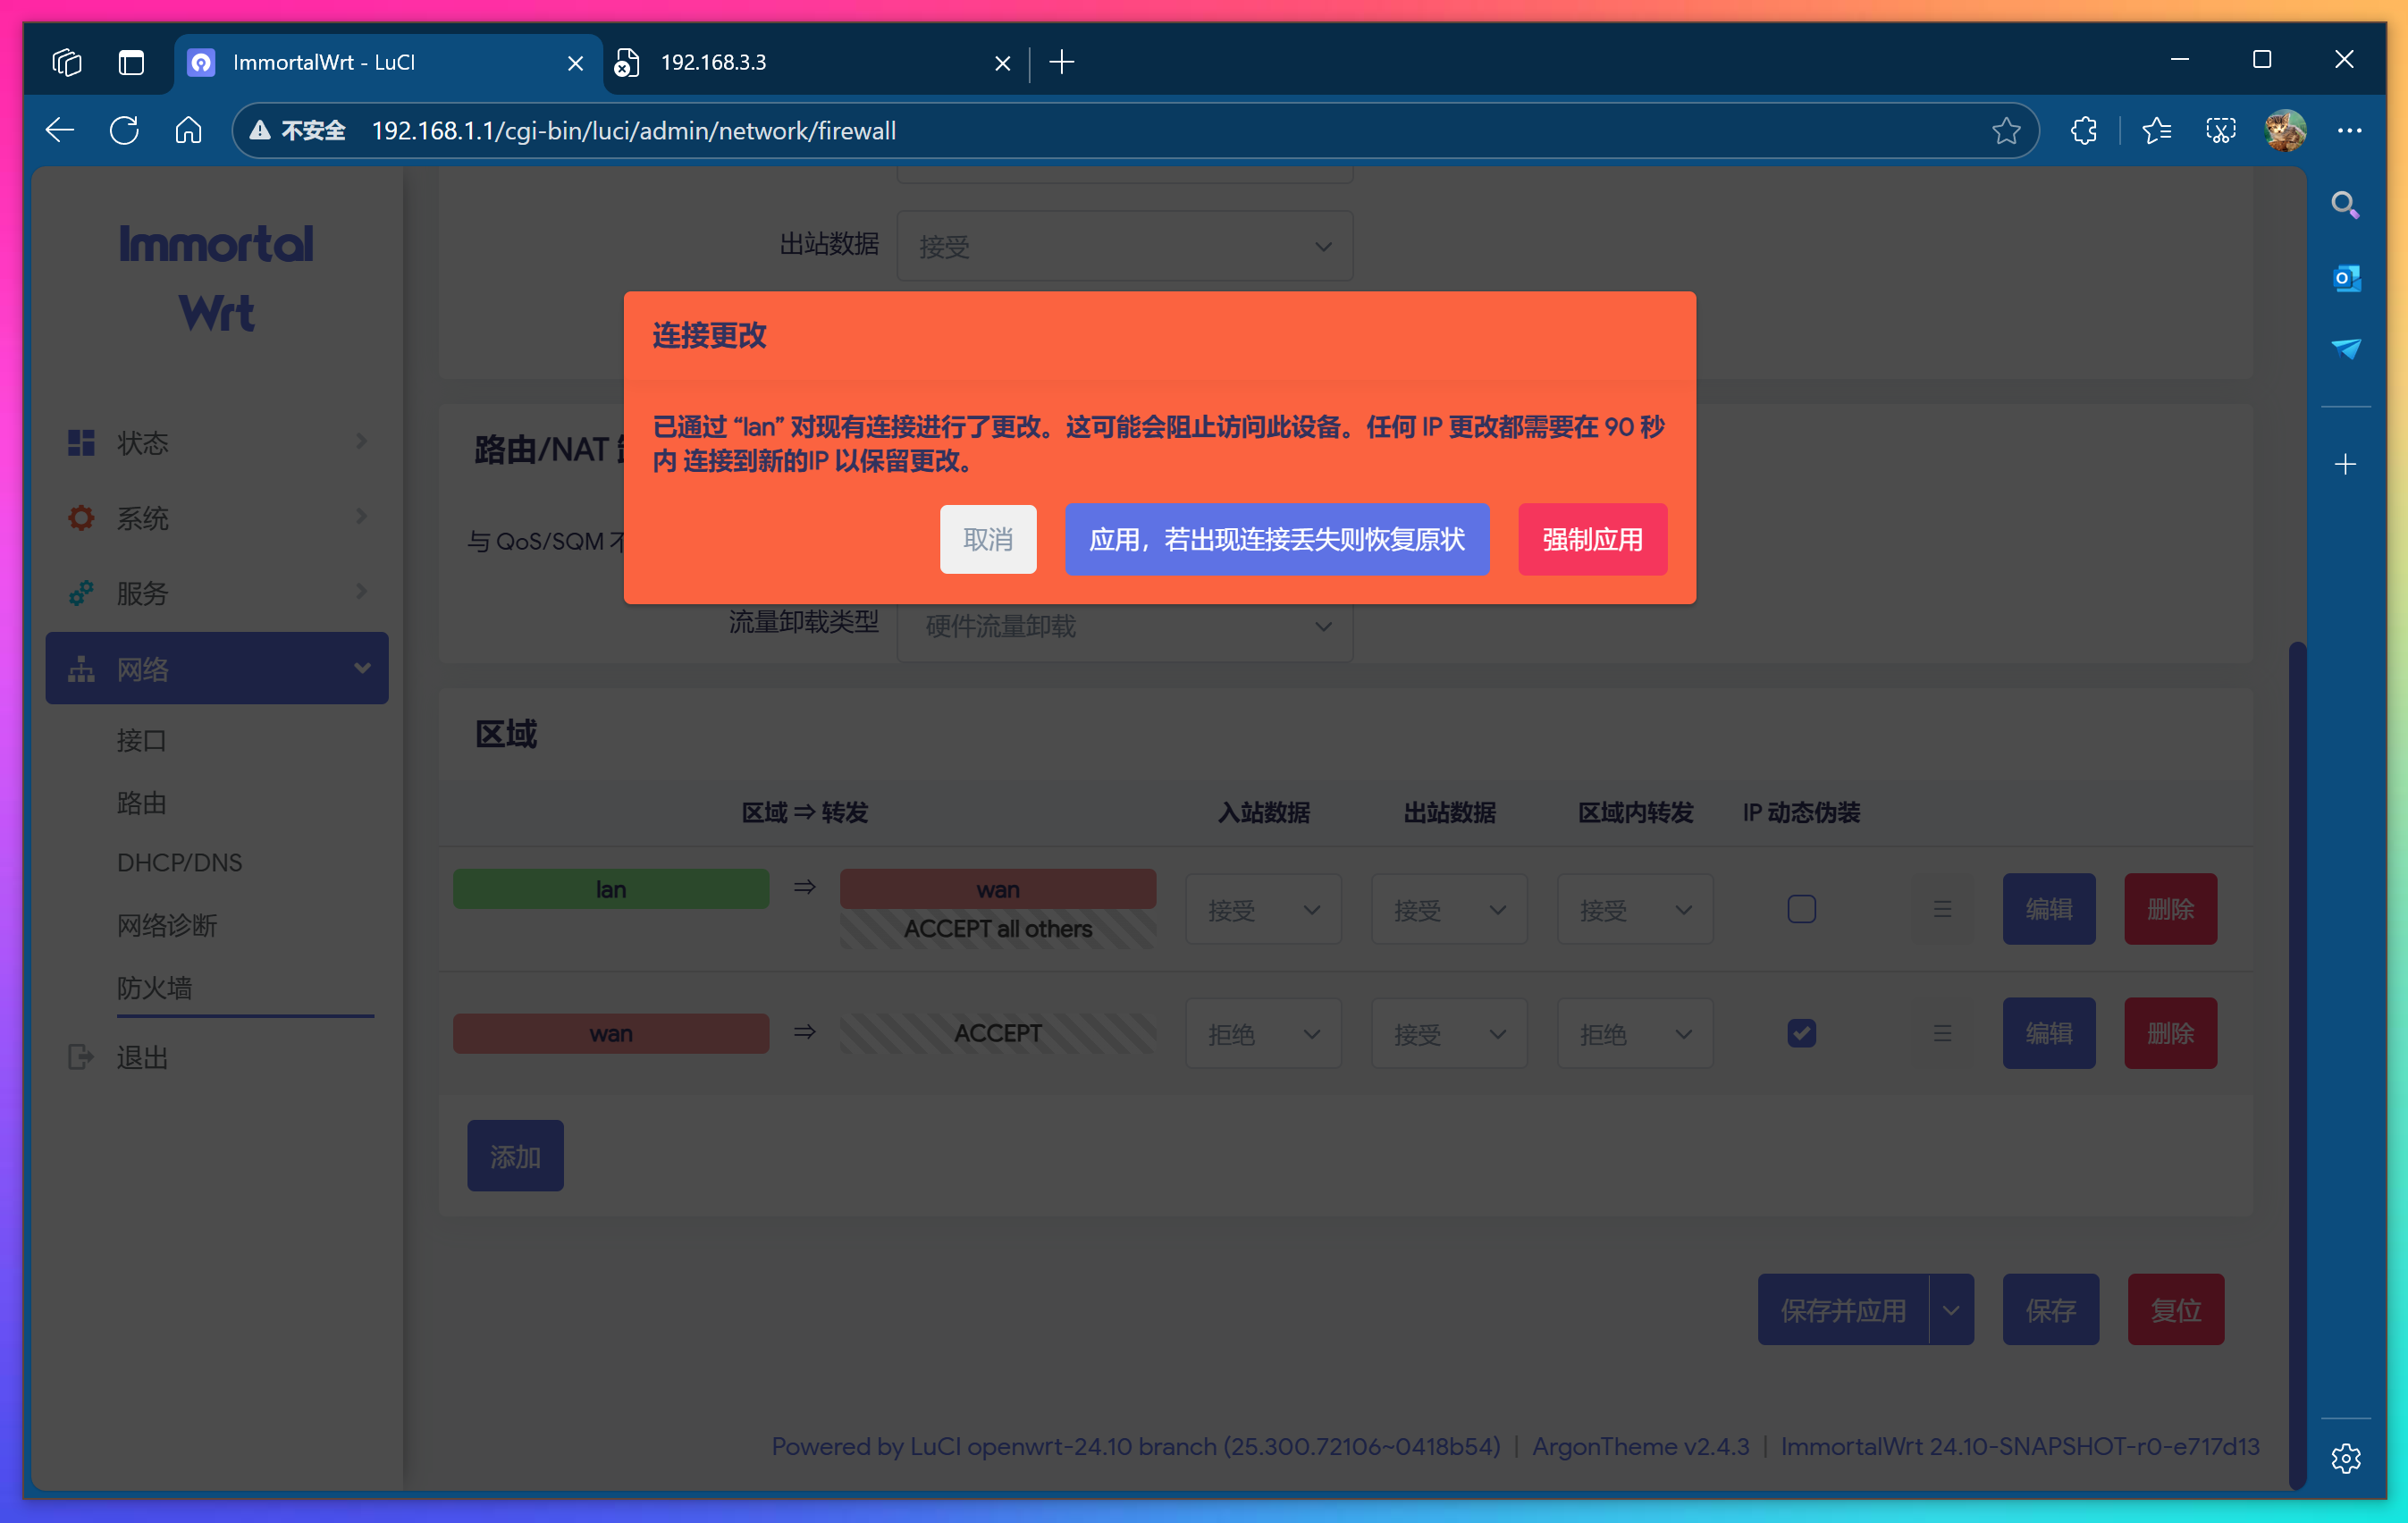Click the browser extensions puzzle icon

[x=2084, y=130]
